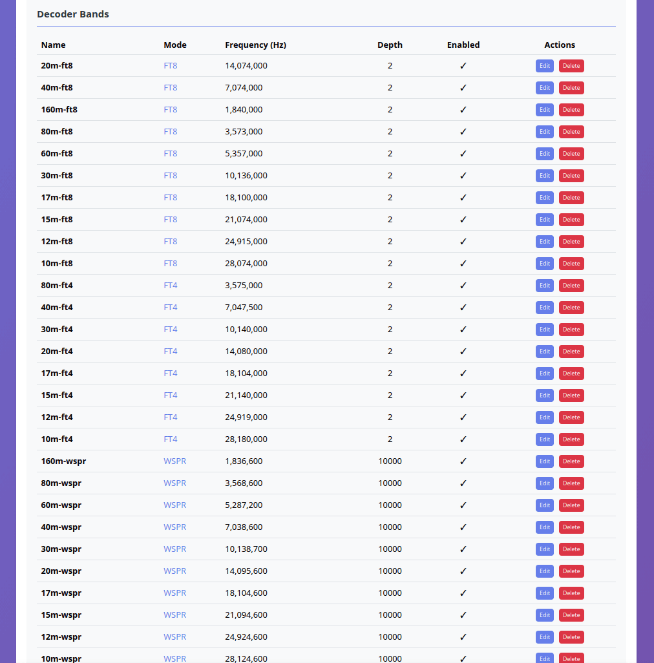Open the FT4 mode link for 80m-ft4
This screenshot has width=654, height=663.
(x=170, y=285)
